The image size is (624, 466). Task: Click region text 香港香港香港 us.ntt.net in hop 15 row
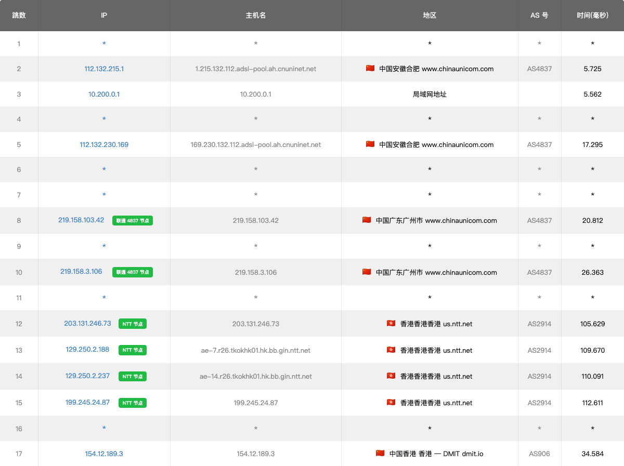pos(436,403)
